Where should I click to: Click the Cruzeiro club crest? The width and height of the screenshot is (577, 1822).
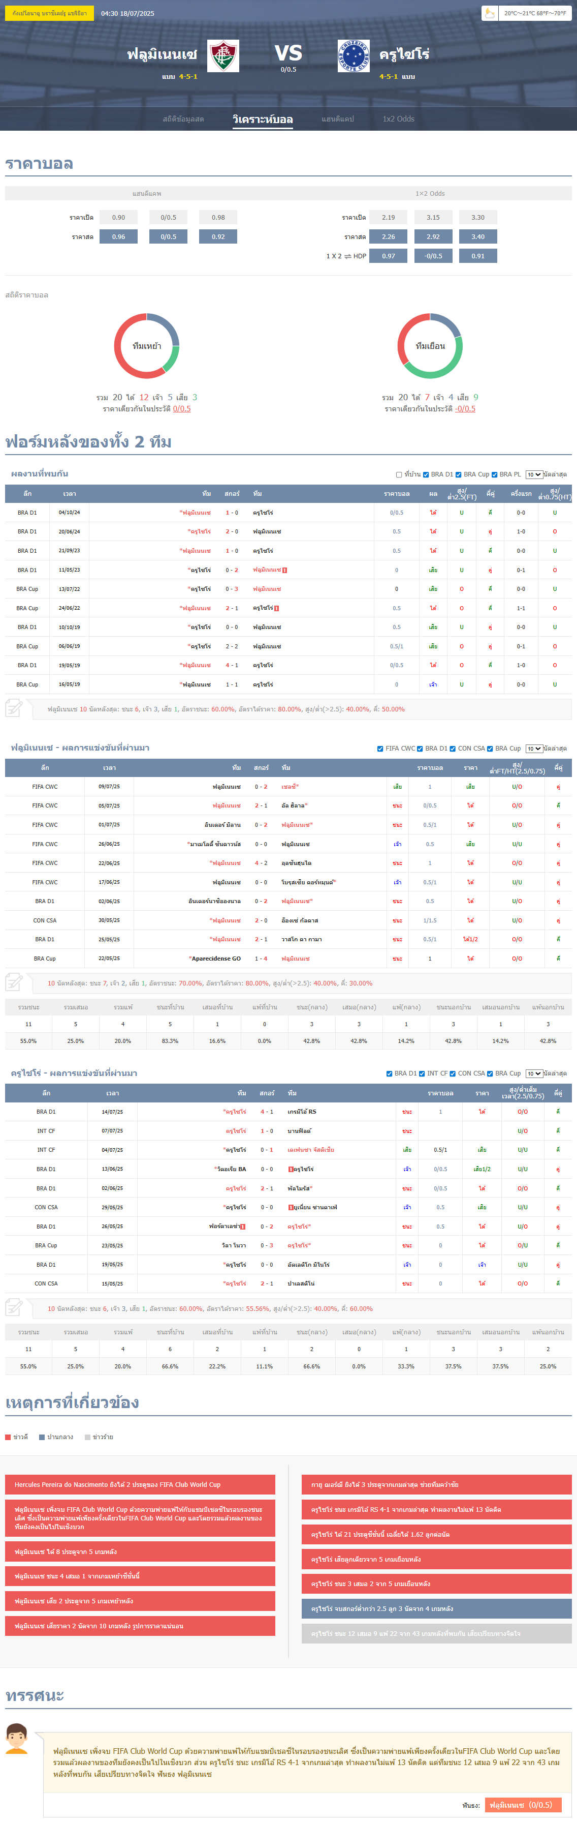pyautogui.click(x=353, y=56)
